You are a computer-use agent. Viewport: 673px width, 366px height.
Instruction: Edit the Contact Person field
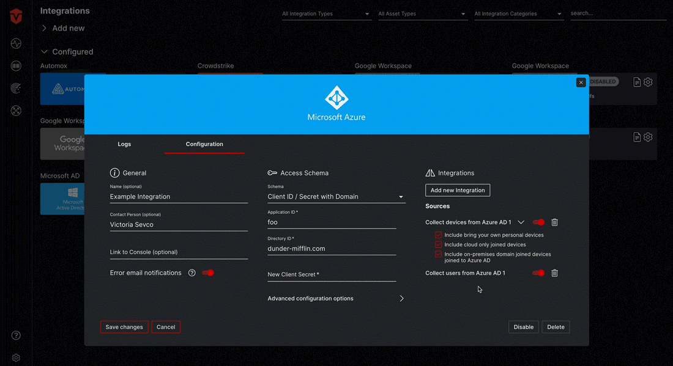[x=179, y=225]
